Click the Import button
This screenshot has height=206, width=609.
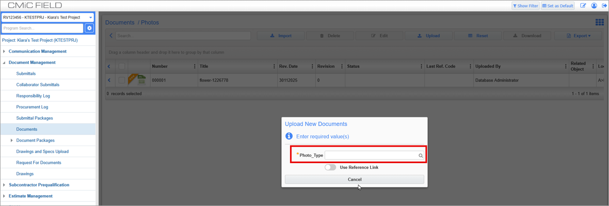click(x=281, y=36)
